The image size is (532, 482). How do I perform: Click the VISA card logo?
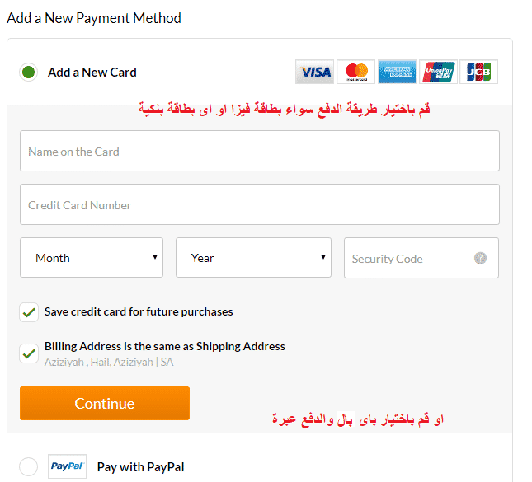tap(314, 72)
